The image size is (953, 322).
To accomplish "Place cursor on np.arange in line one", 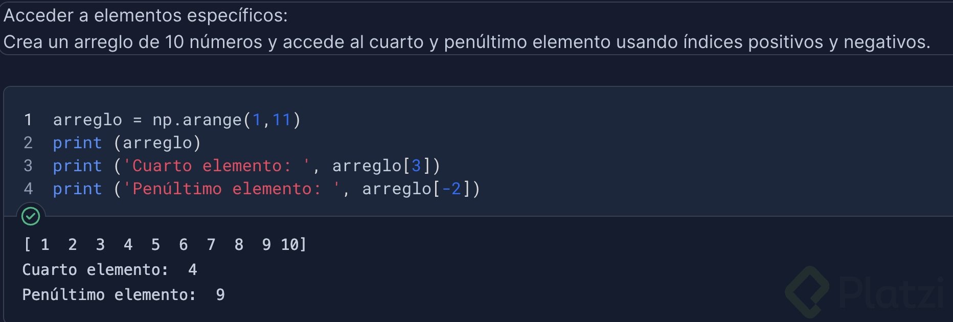I will tap(197, 120).
